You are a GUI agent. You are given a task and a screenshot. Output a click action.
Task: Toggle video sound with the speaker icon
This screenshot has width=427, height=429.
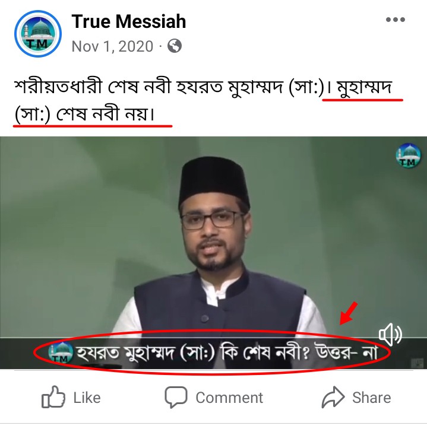(x=390, y=334)
